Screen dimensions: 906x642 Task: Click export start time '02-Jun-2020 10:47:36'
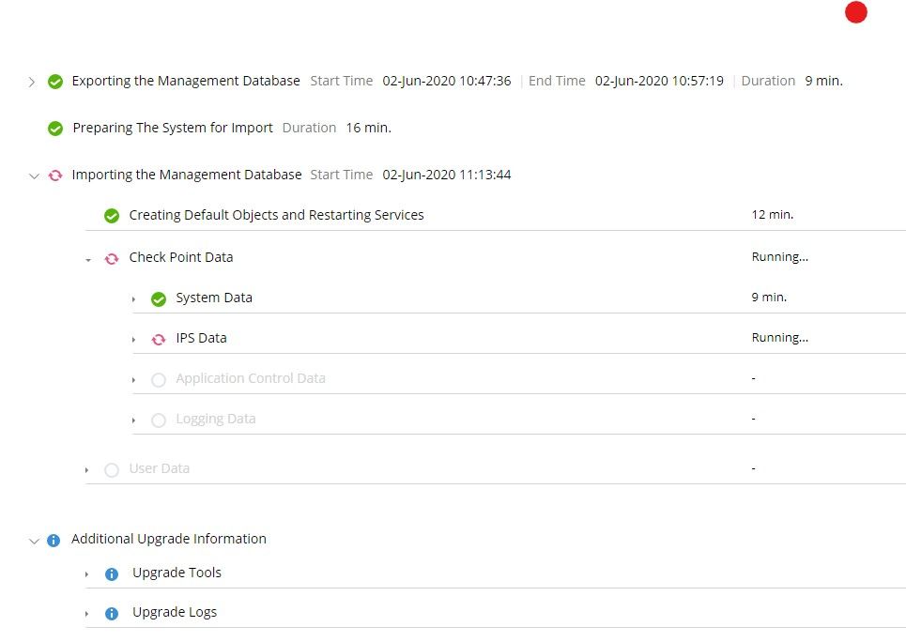(x=447, y=81)
